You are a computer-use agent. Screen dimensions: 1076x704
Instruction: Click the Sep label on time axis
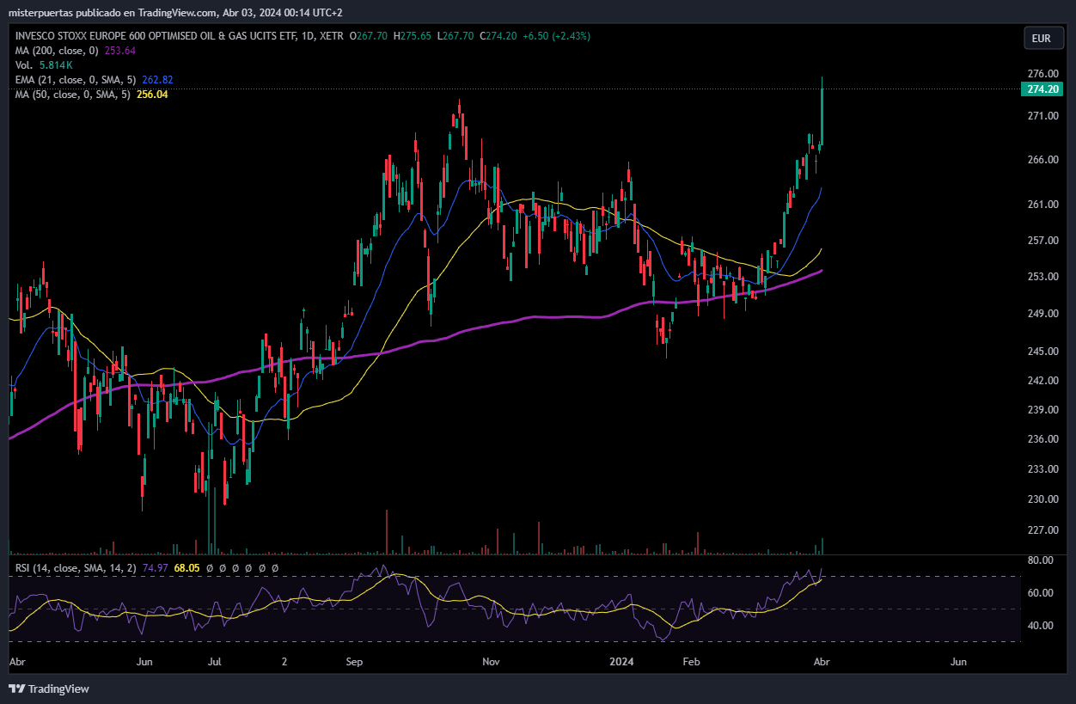click(x=354, y=663)
